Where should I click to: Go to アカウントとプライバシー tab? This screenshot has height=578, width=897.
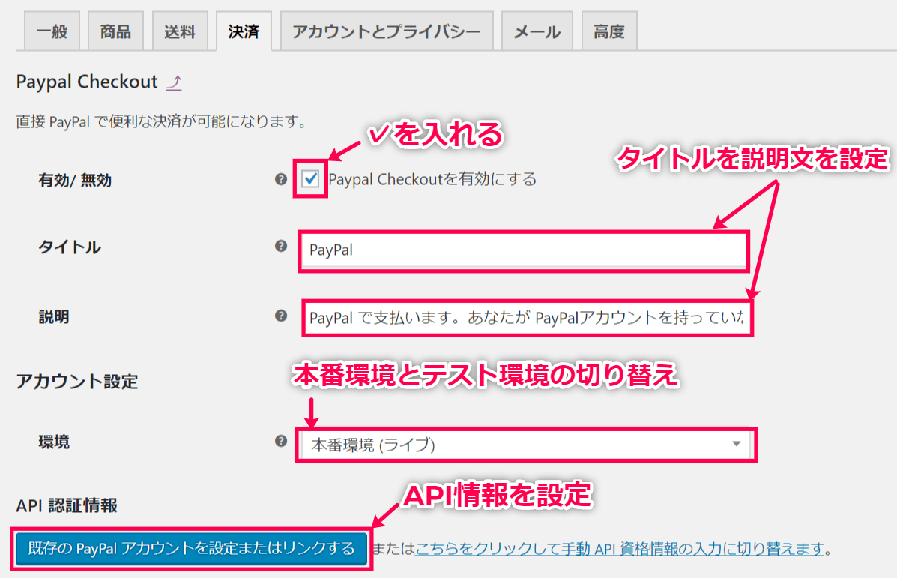(x=387, y=31)
